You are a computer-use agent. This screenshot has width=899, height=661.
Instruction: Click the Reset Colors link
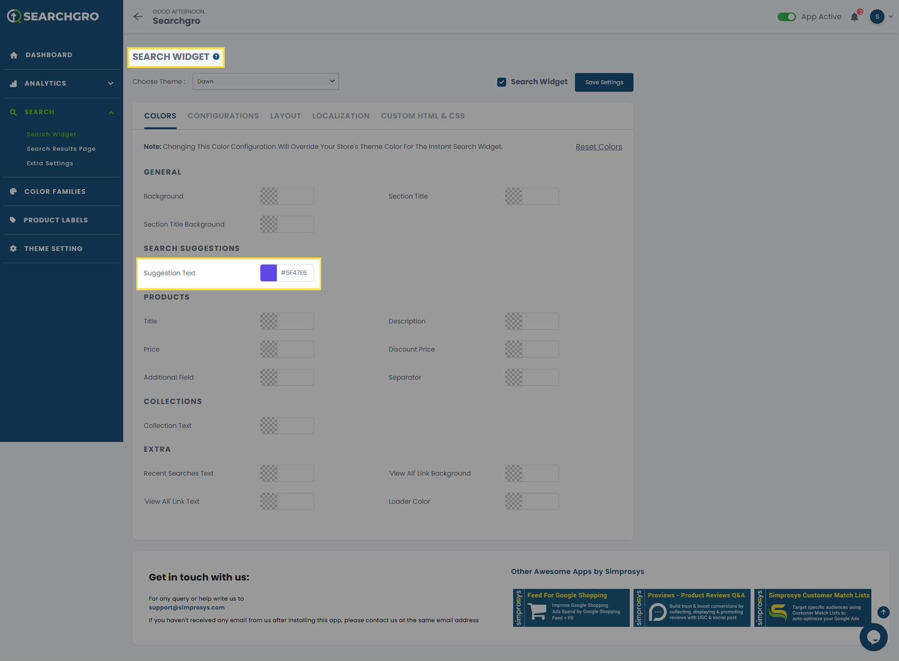[598, 147]
